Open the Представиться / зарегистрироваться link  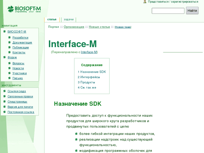(173, 2)
